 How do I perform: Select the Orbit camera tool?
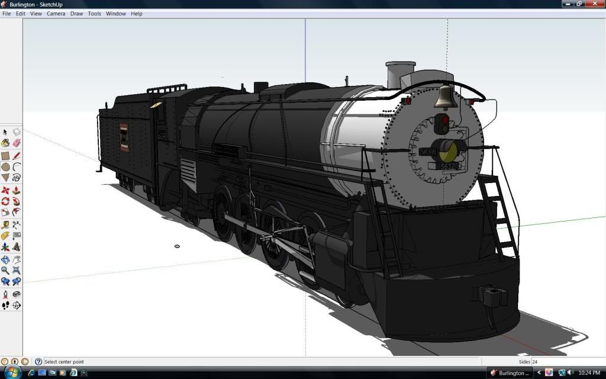click(x=5, y=259)
